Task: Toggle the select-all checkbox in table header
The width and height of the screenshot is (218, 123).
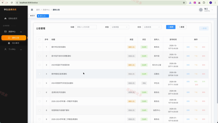Action: pos(40,40)
